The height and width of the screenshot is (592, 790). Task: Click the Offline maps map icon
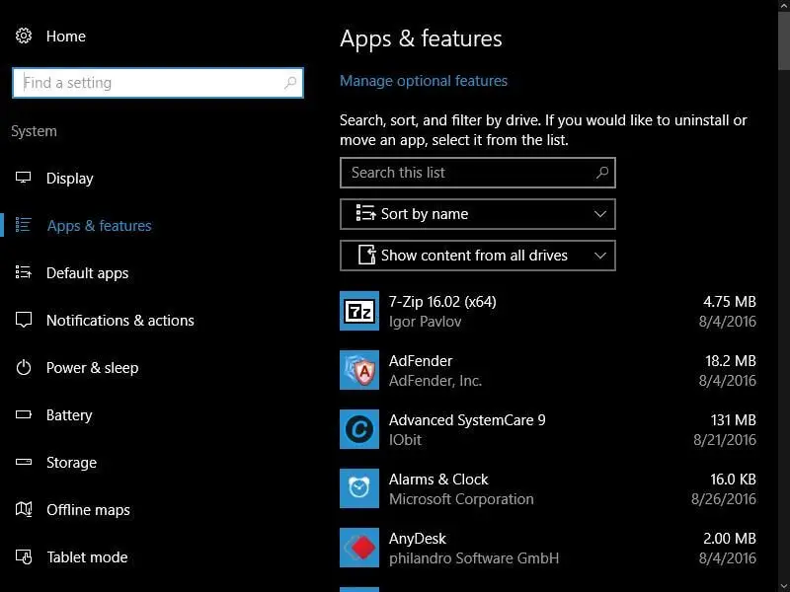[23, 509]
